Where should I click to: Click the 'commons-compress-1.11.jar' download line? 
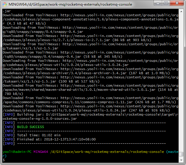89,102
